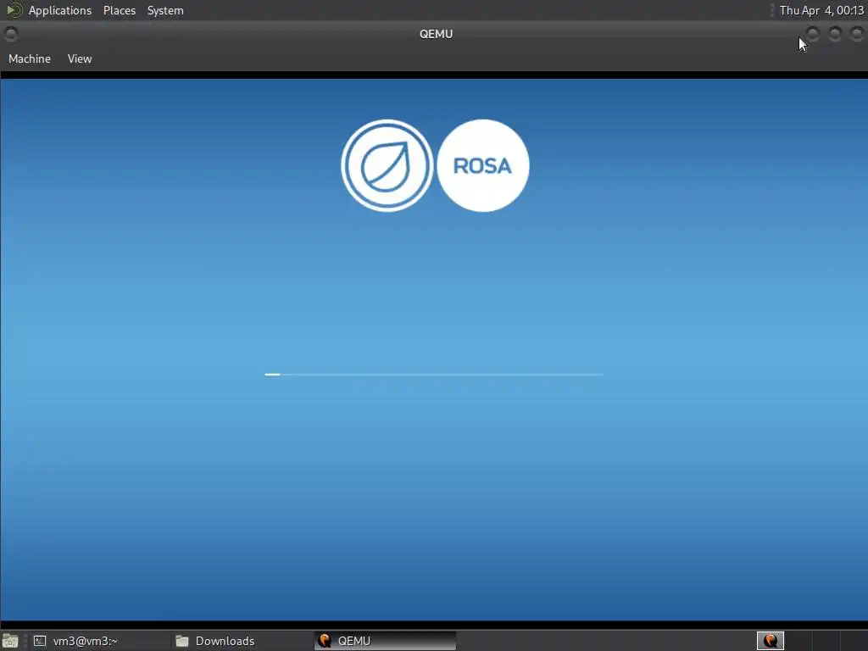
Task: Click the QEMU tray icon in bottom panel
Action: pos(770,641)
